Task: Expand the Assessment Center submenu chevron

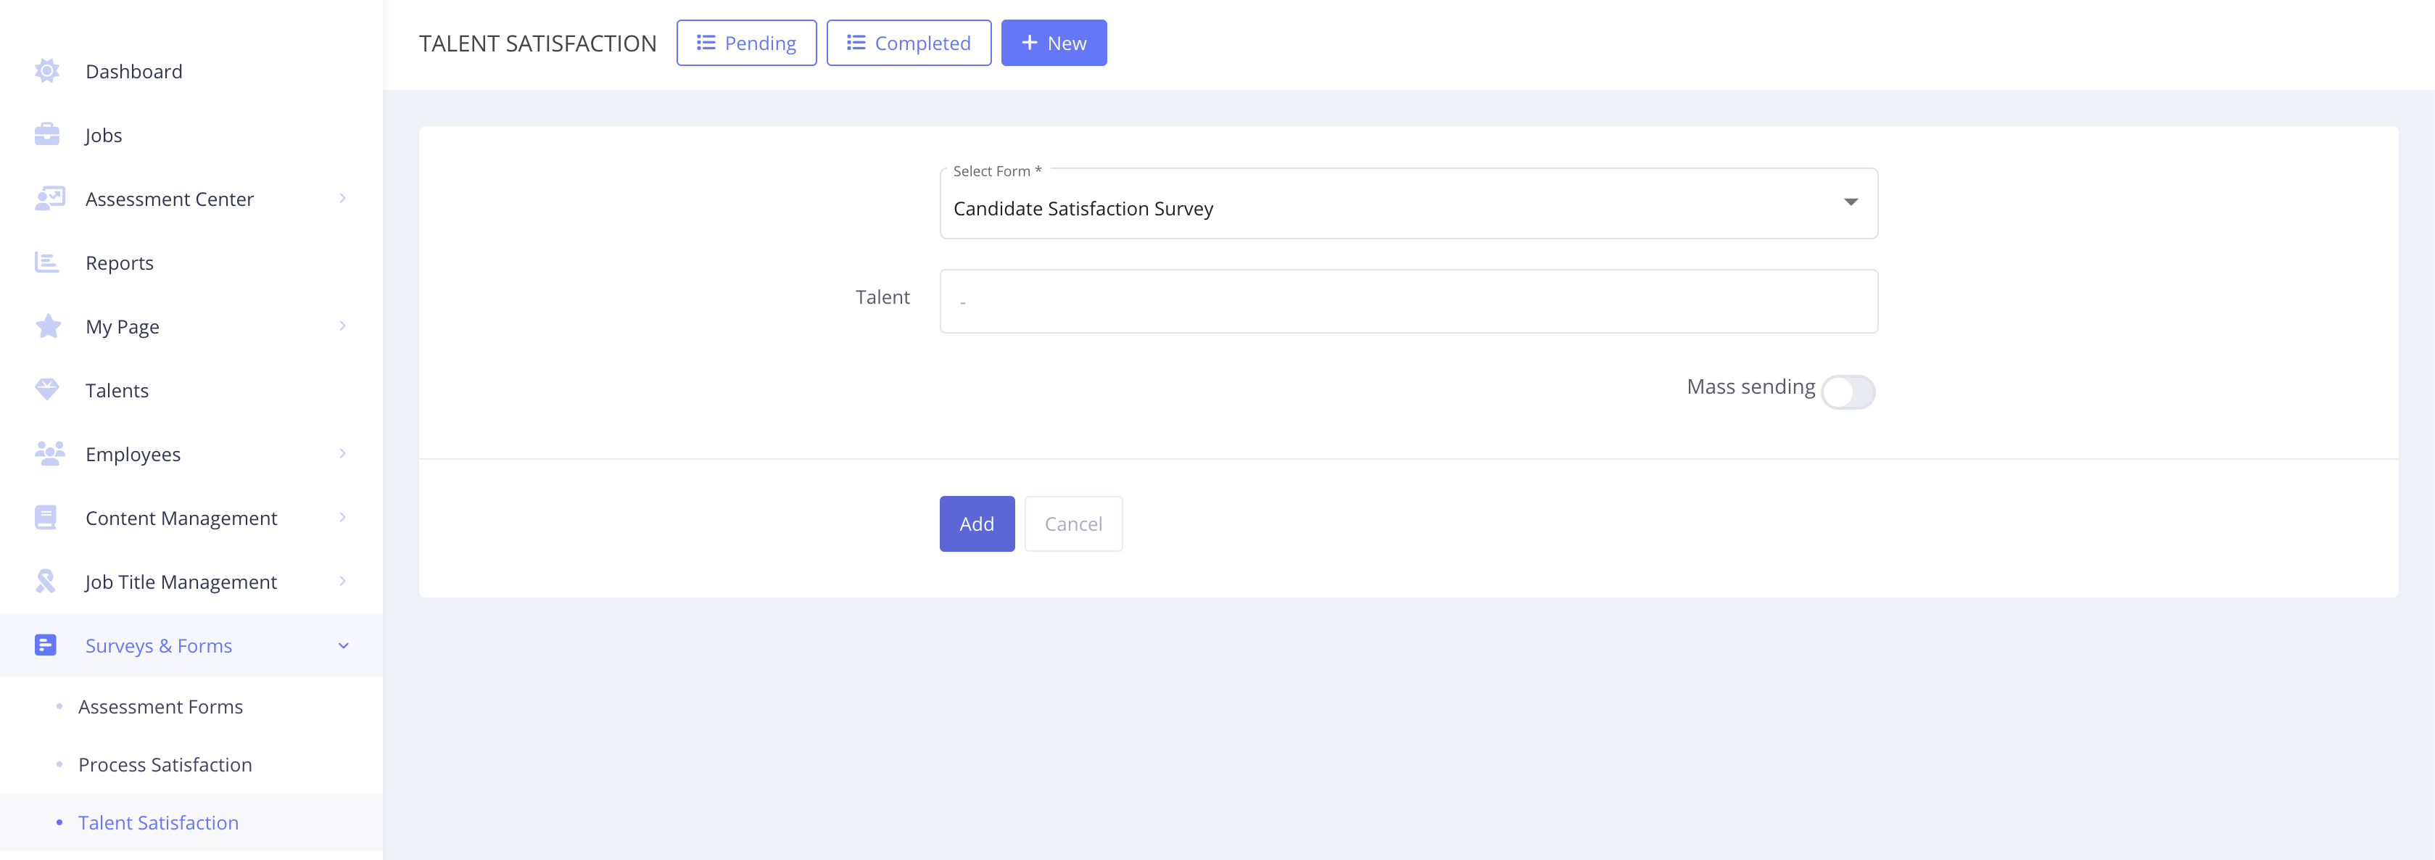Action: (x=342, y=199)
